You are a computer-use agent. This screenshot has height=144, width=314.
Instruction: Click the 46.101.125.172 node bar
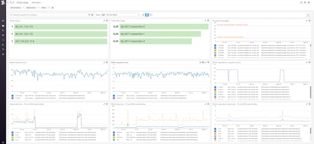click(x=61, y=34)
